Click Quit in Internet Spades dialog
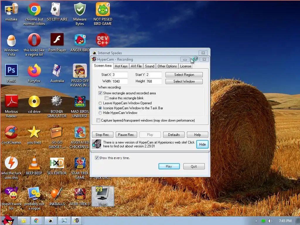The image size is (300, 225). (194, 166)
